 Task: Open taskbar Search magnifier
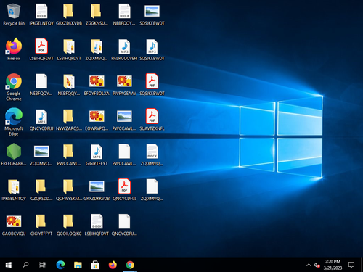pos(25,265)
